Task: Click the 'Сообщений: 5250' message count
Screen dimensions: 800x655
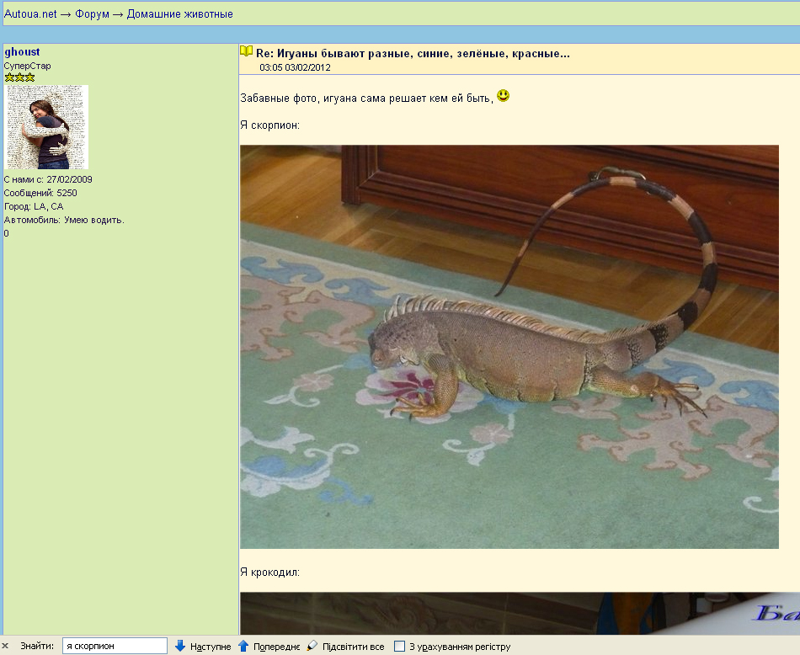Action: [40, 193]
